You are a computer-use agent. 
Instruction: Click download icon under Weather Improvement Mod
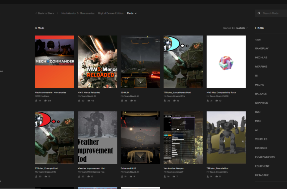[79, 177]
